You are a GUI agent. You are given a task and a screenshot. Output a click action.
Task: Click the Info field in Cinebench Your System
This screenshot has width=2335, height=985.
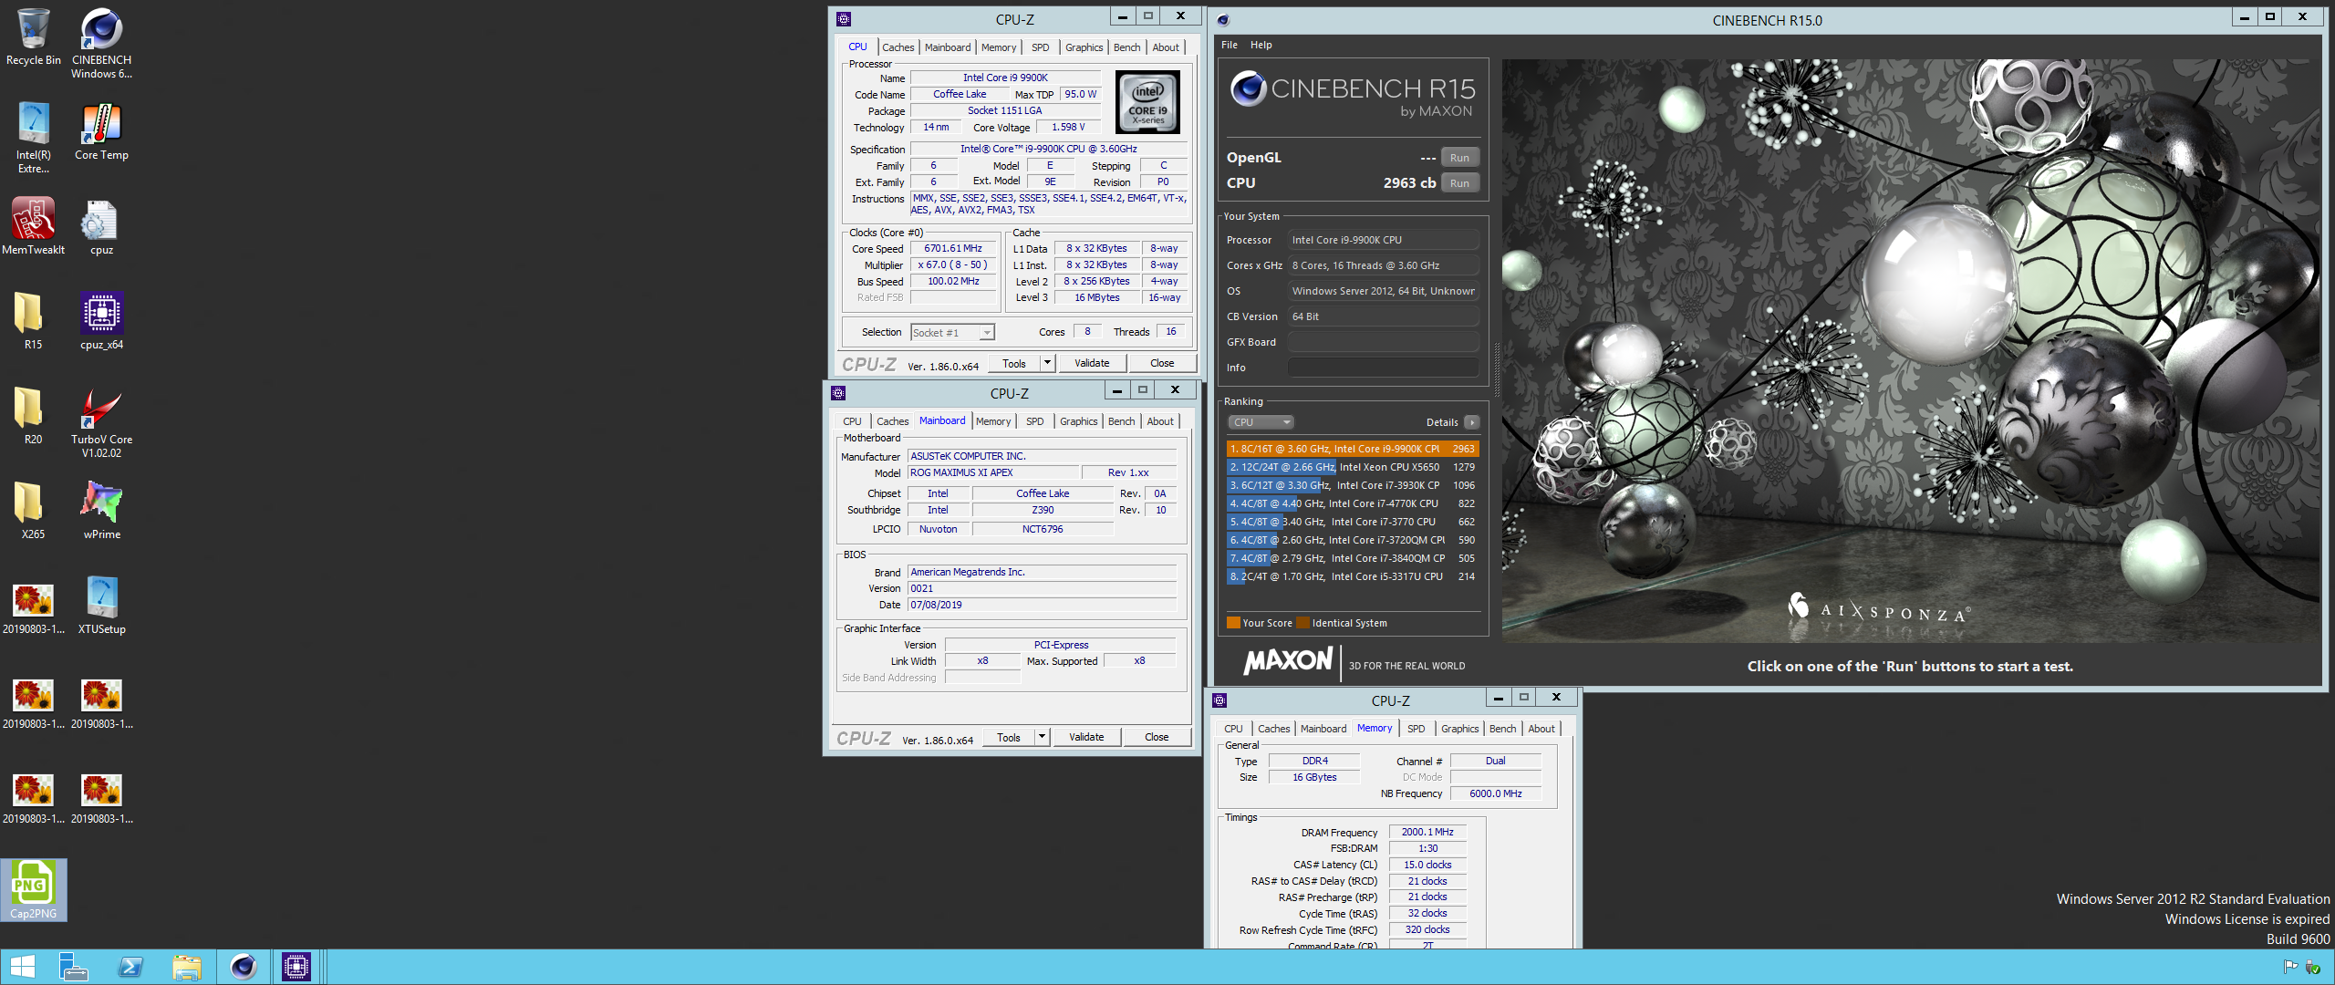(x=1383, y=368)
